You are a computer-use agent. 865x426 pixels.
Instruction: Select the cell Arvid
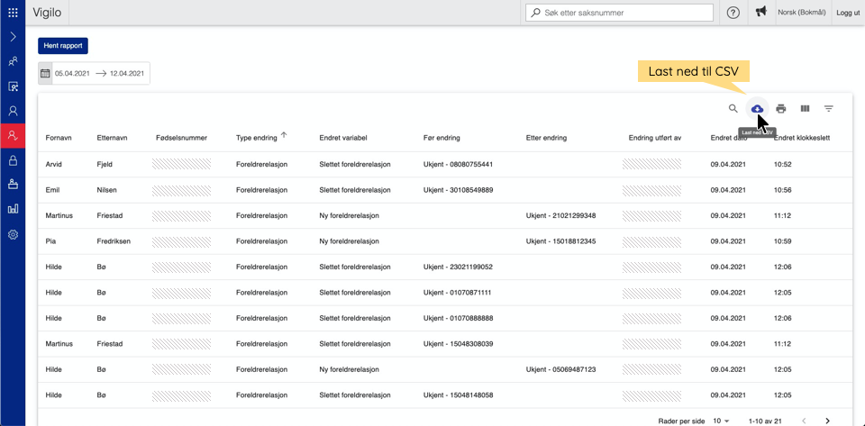click(53, 164)
